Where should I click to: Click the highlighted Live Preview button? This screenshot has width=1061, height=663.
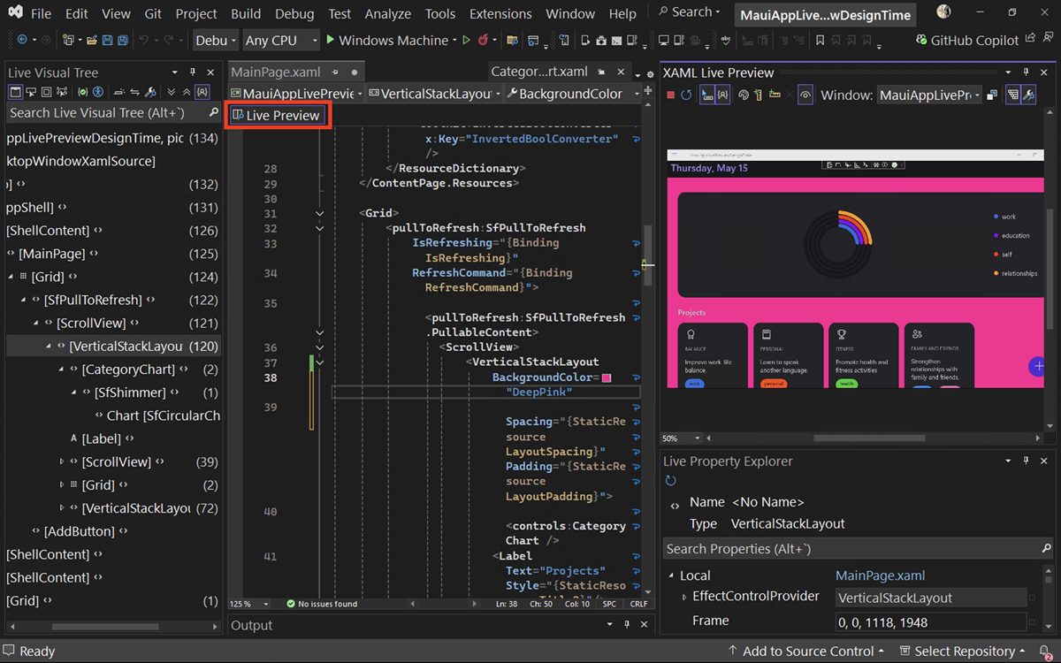(278, 115)
